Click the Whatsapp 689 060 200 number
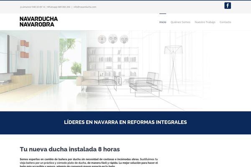251x167 pixels. point(59,7)
